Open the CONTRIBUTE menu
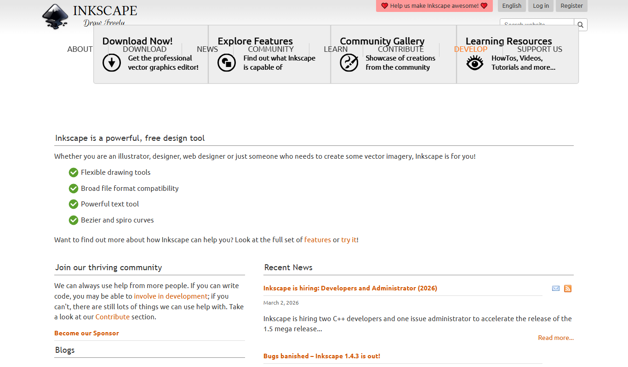Screen dimensions: 628x367 click(x=401, y=49)
